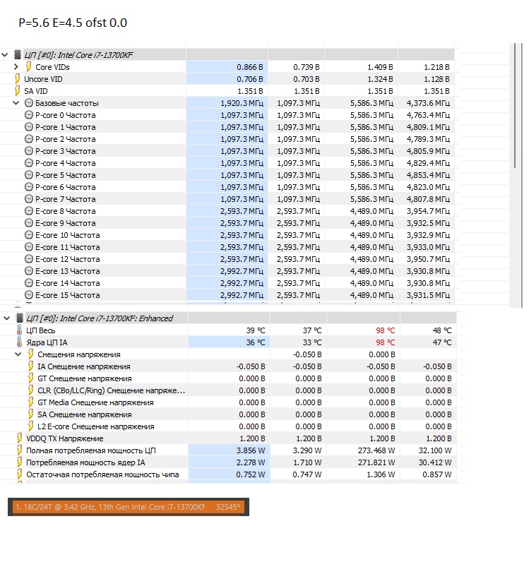529x574 pixels.
Task: Click the 3.856 W current total CPU power
Action: (x=251, y=450)
